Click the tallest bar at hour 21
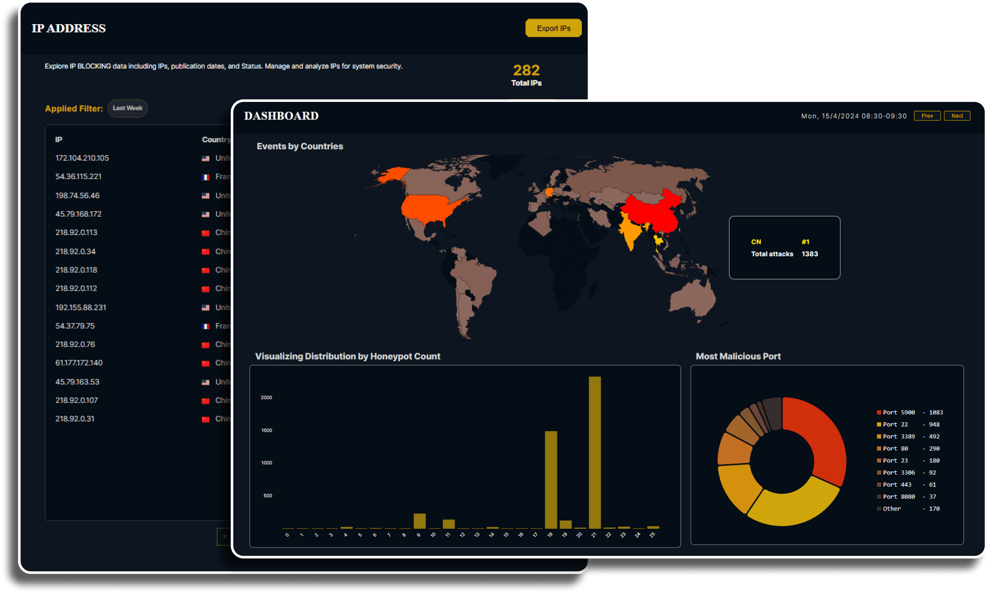Viewport: 987px width, 593px height. (595, 453)
